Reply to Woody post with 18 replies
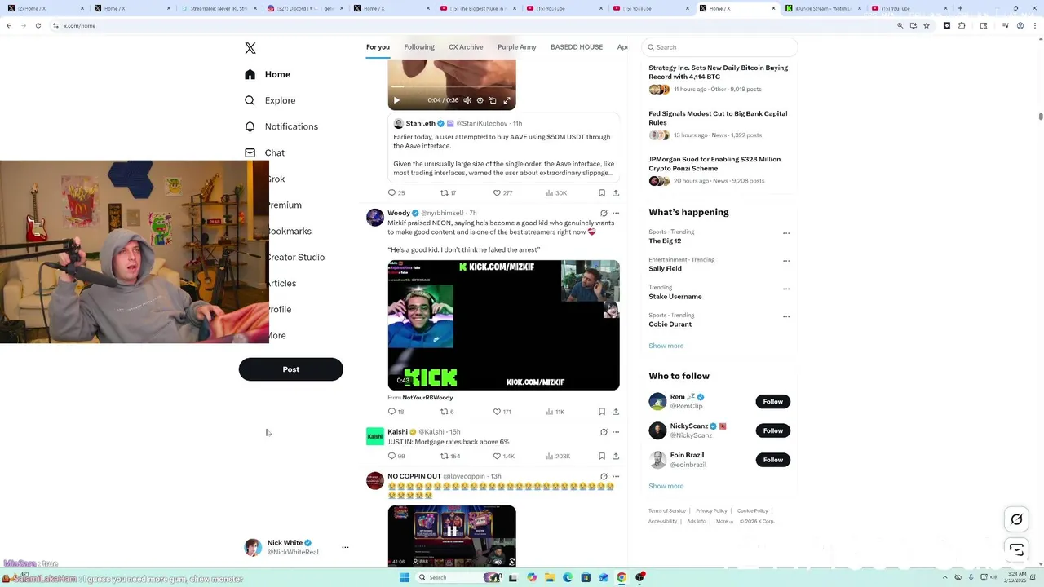 click(396, 412)
